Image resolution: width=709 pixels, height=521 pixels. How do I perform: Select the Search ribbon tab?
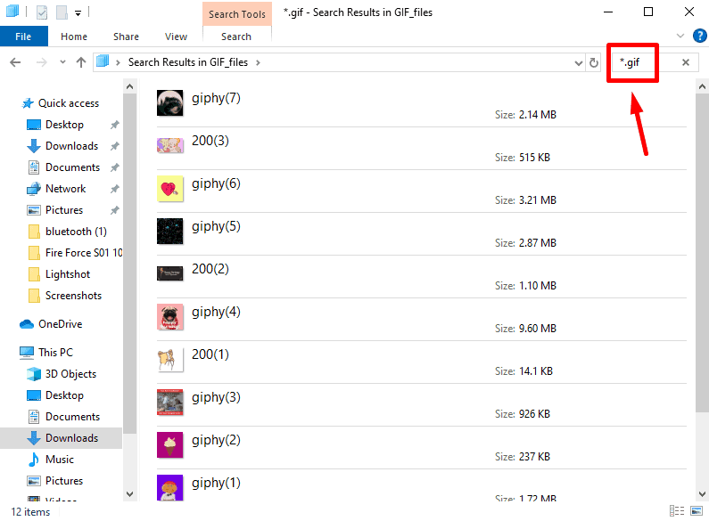pyautogui.click(x=236, y=37)
